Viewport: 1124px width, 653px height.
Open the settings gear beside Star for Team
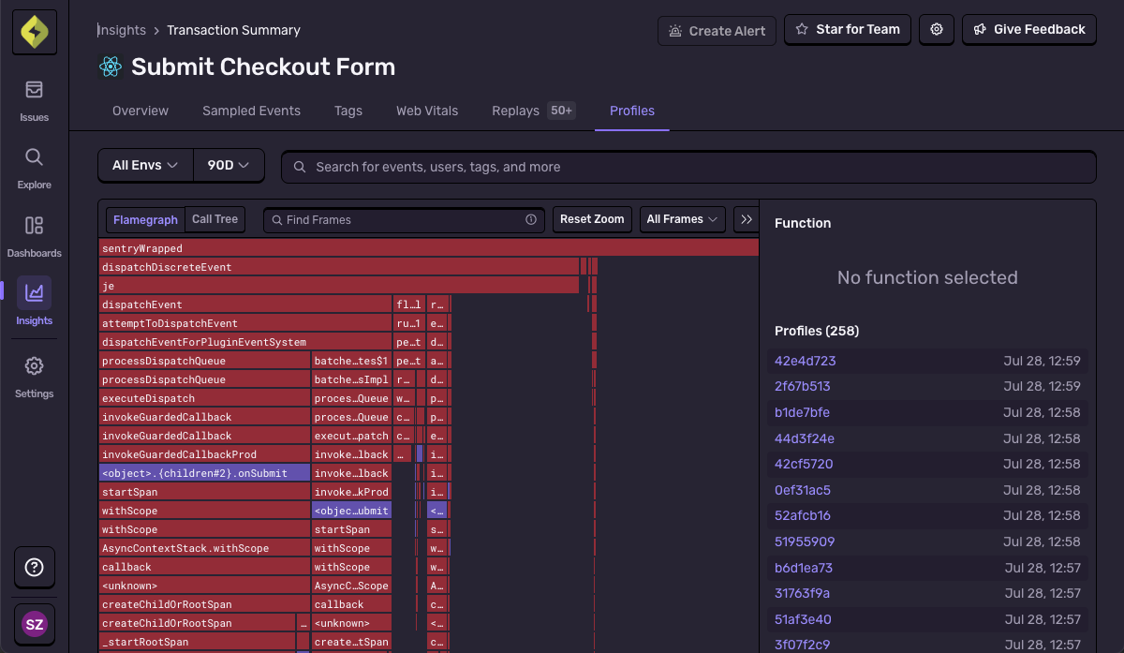pyautogui.click(x=936, y=29)
